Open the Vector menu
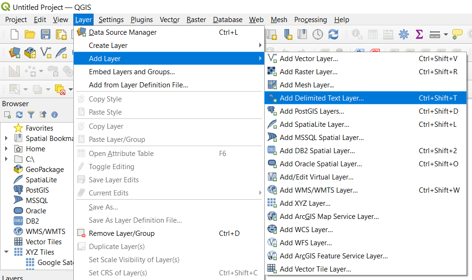This screenshot has width=472, height=280. (x=169, y=20)
